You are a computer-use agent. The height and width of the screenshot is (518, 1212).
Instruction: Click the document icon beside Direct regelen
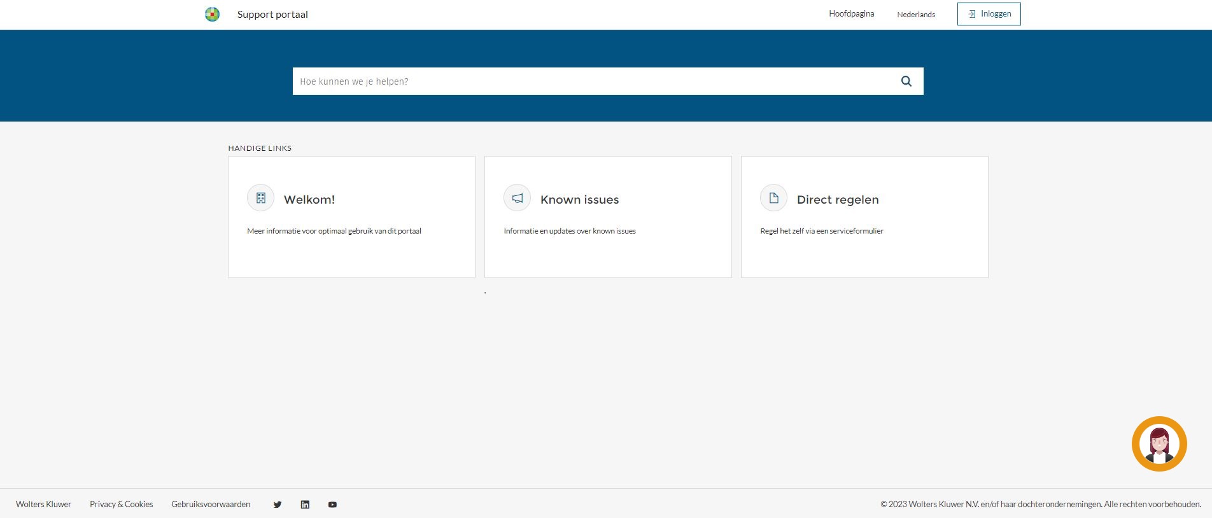[x=774, y=198]
